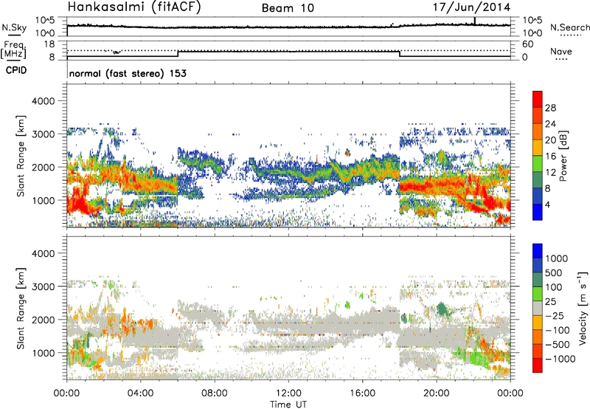Image resolution: width=590 pixels, height=409 pixels.
Task: Click the '12:00' time tick label
Action: pyautogui.click(x=288, y=393)
